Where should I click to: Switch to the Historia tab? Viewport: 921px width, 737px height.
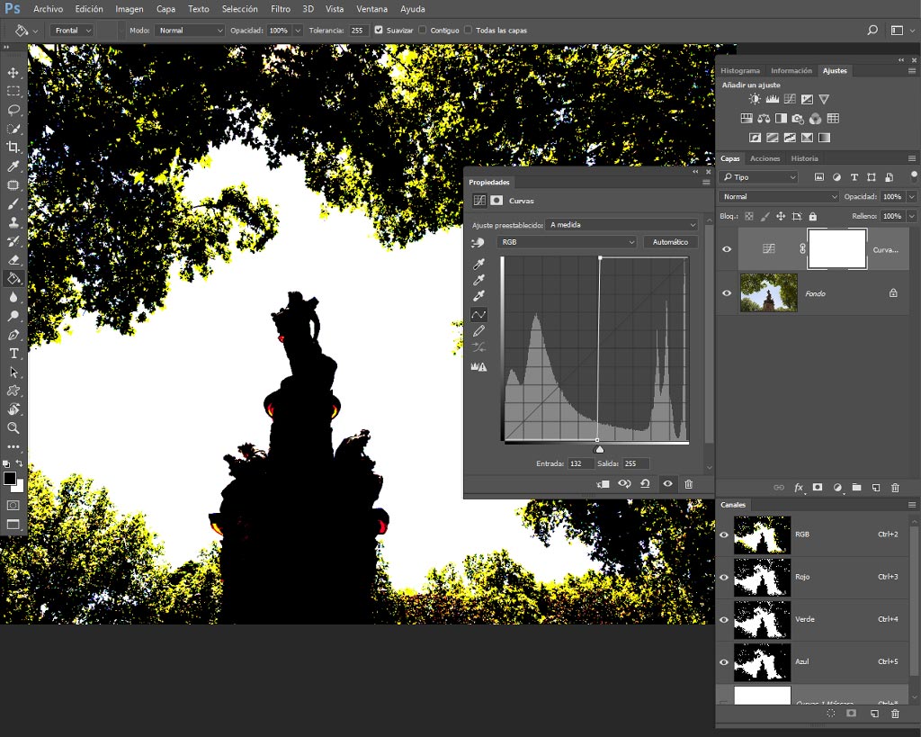tap(804, 158)
